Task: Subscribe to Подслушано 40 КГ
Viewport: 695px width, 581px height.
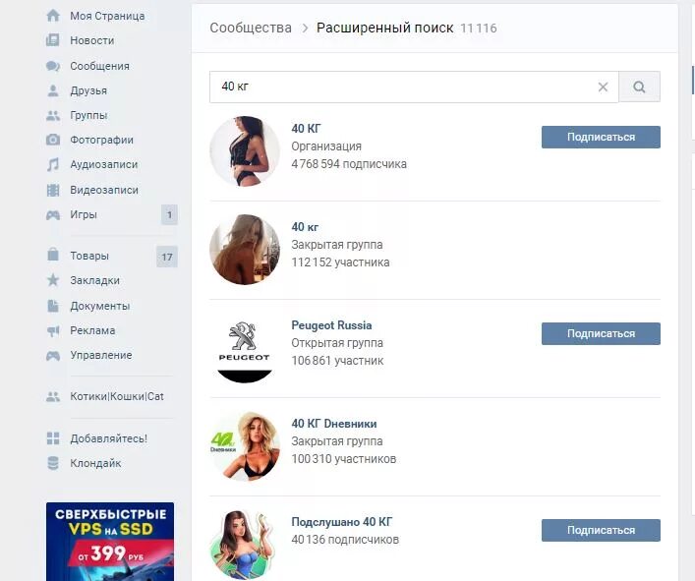Action: (601, 530)
